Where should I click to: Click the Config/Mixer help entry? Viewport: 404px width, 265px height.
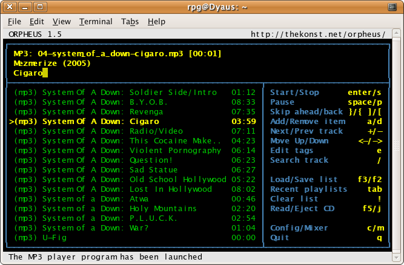click(x=299, y=228)
